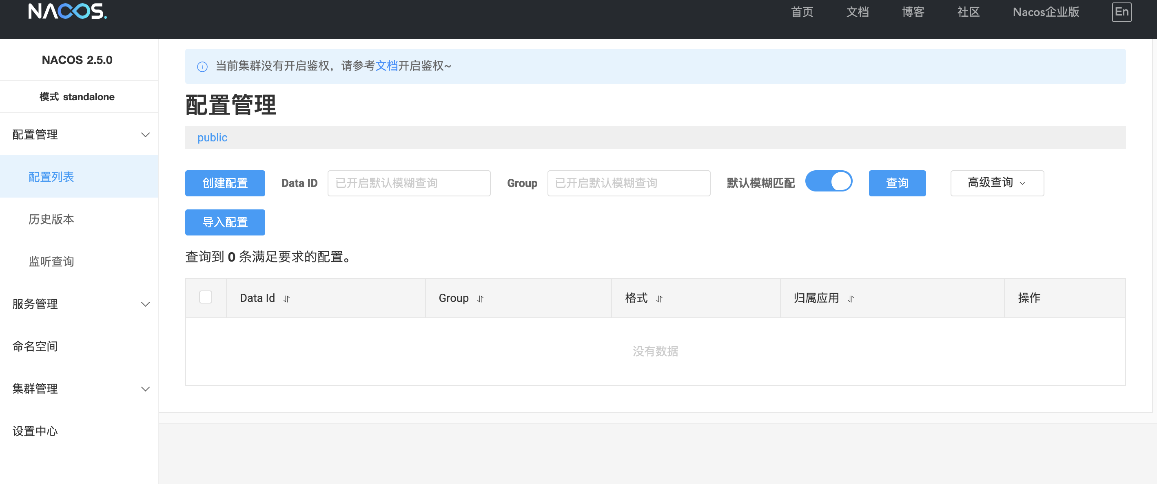Open the 文档 link in the banner
Image resolution: width=1157 pixels, height=484 pixels.
pyautogui.click(x=386, y=66)
